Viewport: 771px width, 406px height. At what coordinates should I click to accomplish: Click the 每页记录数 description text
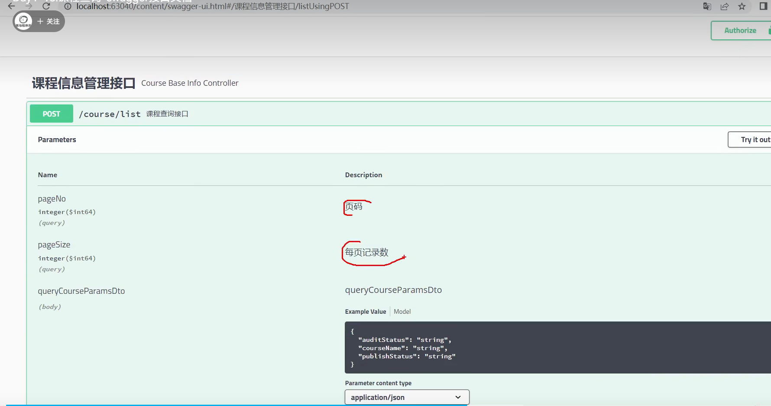pos(367,253)
